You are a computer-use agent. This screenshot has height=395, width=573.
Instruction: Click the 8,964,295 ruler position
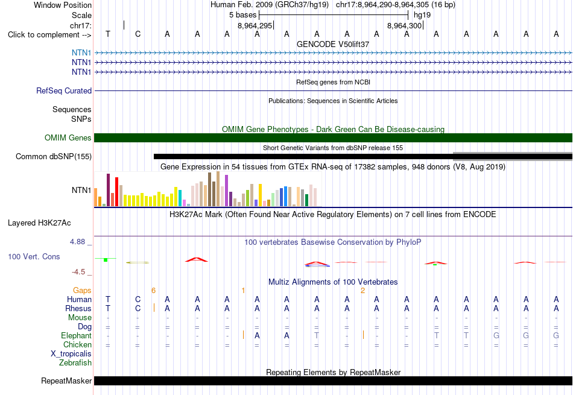tap(255, 25)
